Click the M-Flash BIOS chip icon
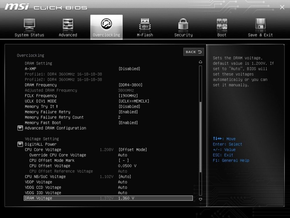Viewport: 290px width, 218px height. click(x=145, y=25)
